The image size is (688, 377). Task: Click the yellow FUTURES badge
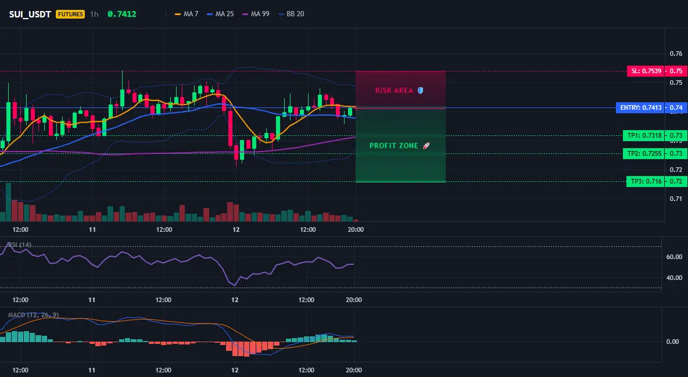70,14
